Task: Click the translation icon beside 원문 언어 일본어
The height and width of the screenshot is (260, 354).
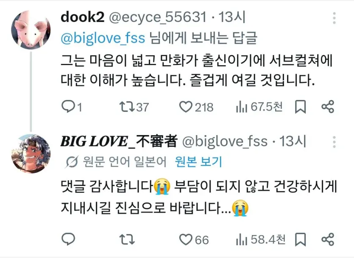Action: [72, 161]
